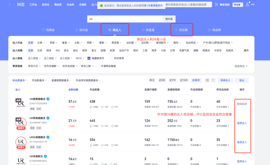Screen dimensions: 270x165
Task: Click 取消监控 for UR奥莱旗舰店
Action: coord(242,104)
